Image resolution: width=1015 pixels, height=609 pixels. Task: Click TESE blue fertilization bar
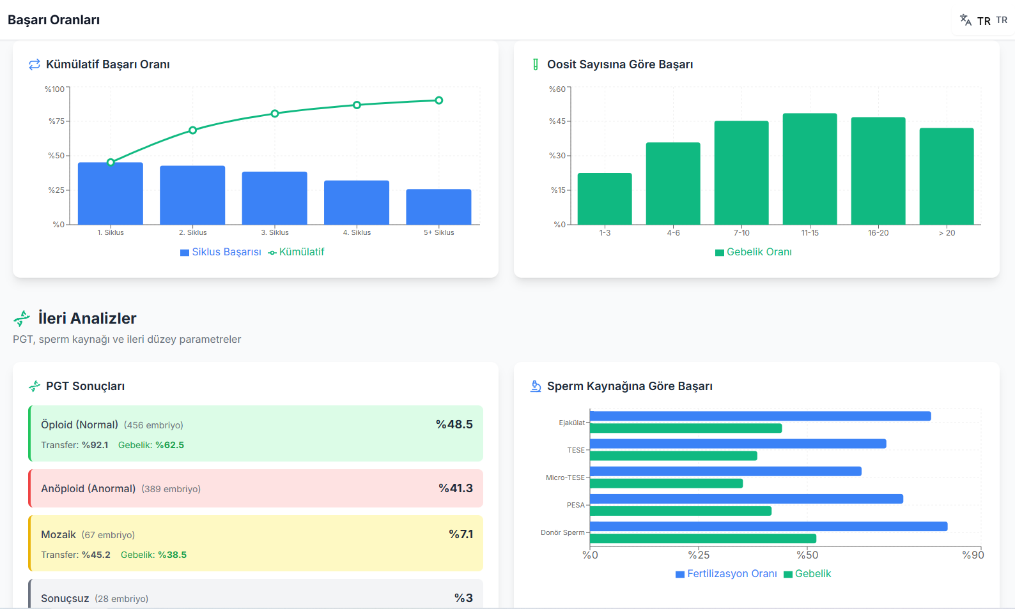pos(738,444)
